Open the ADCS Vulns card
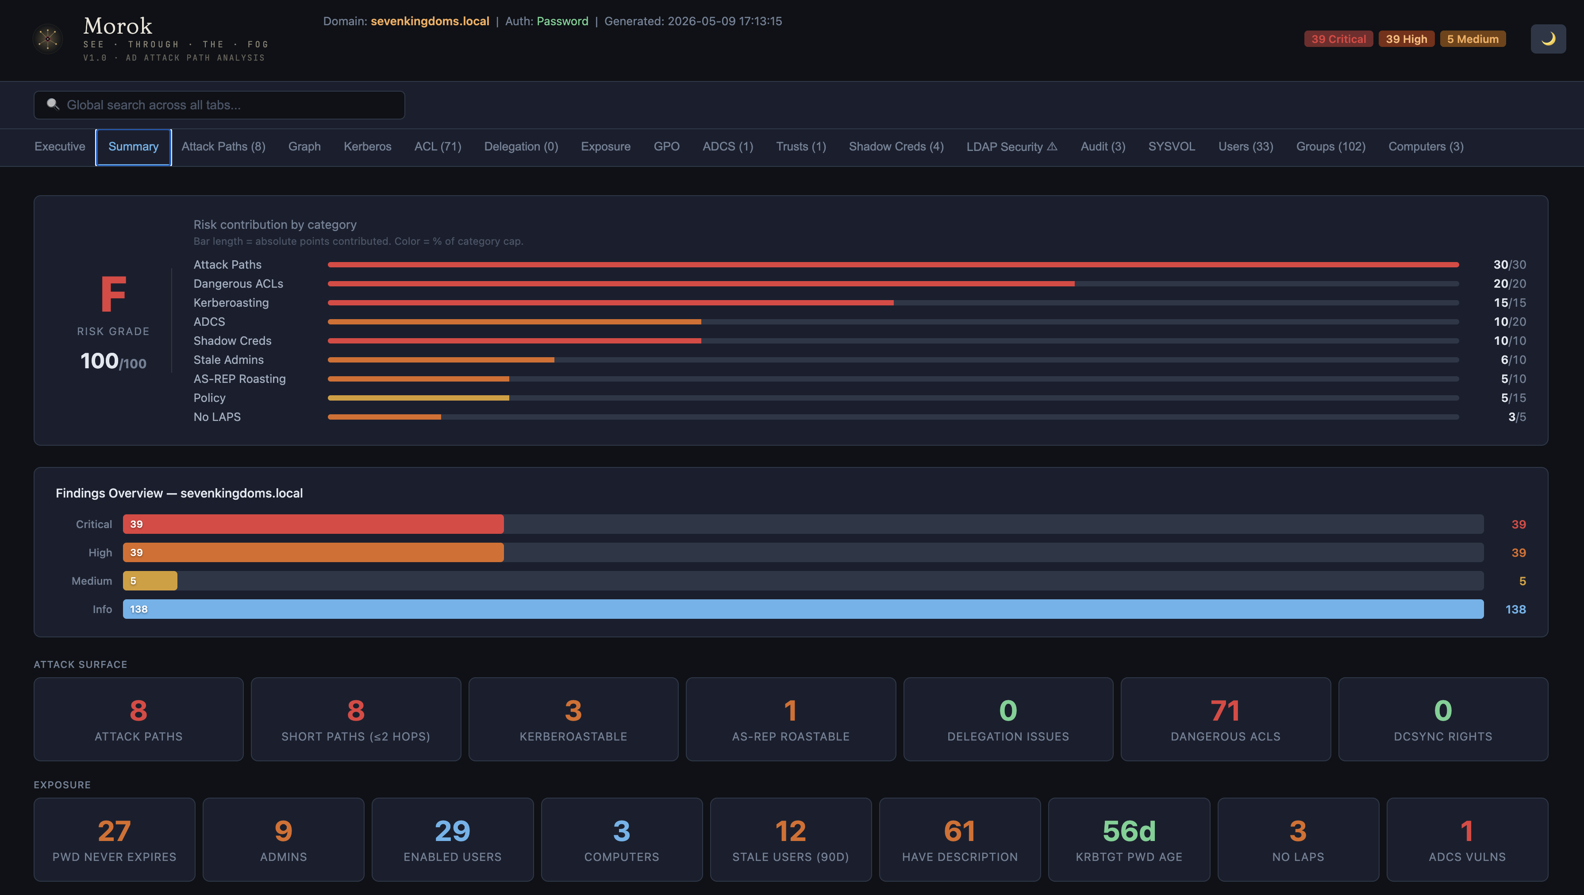This screenshot has height=895, width=1584. (1467, 840)
